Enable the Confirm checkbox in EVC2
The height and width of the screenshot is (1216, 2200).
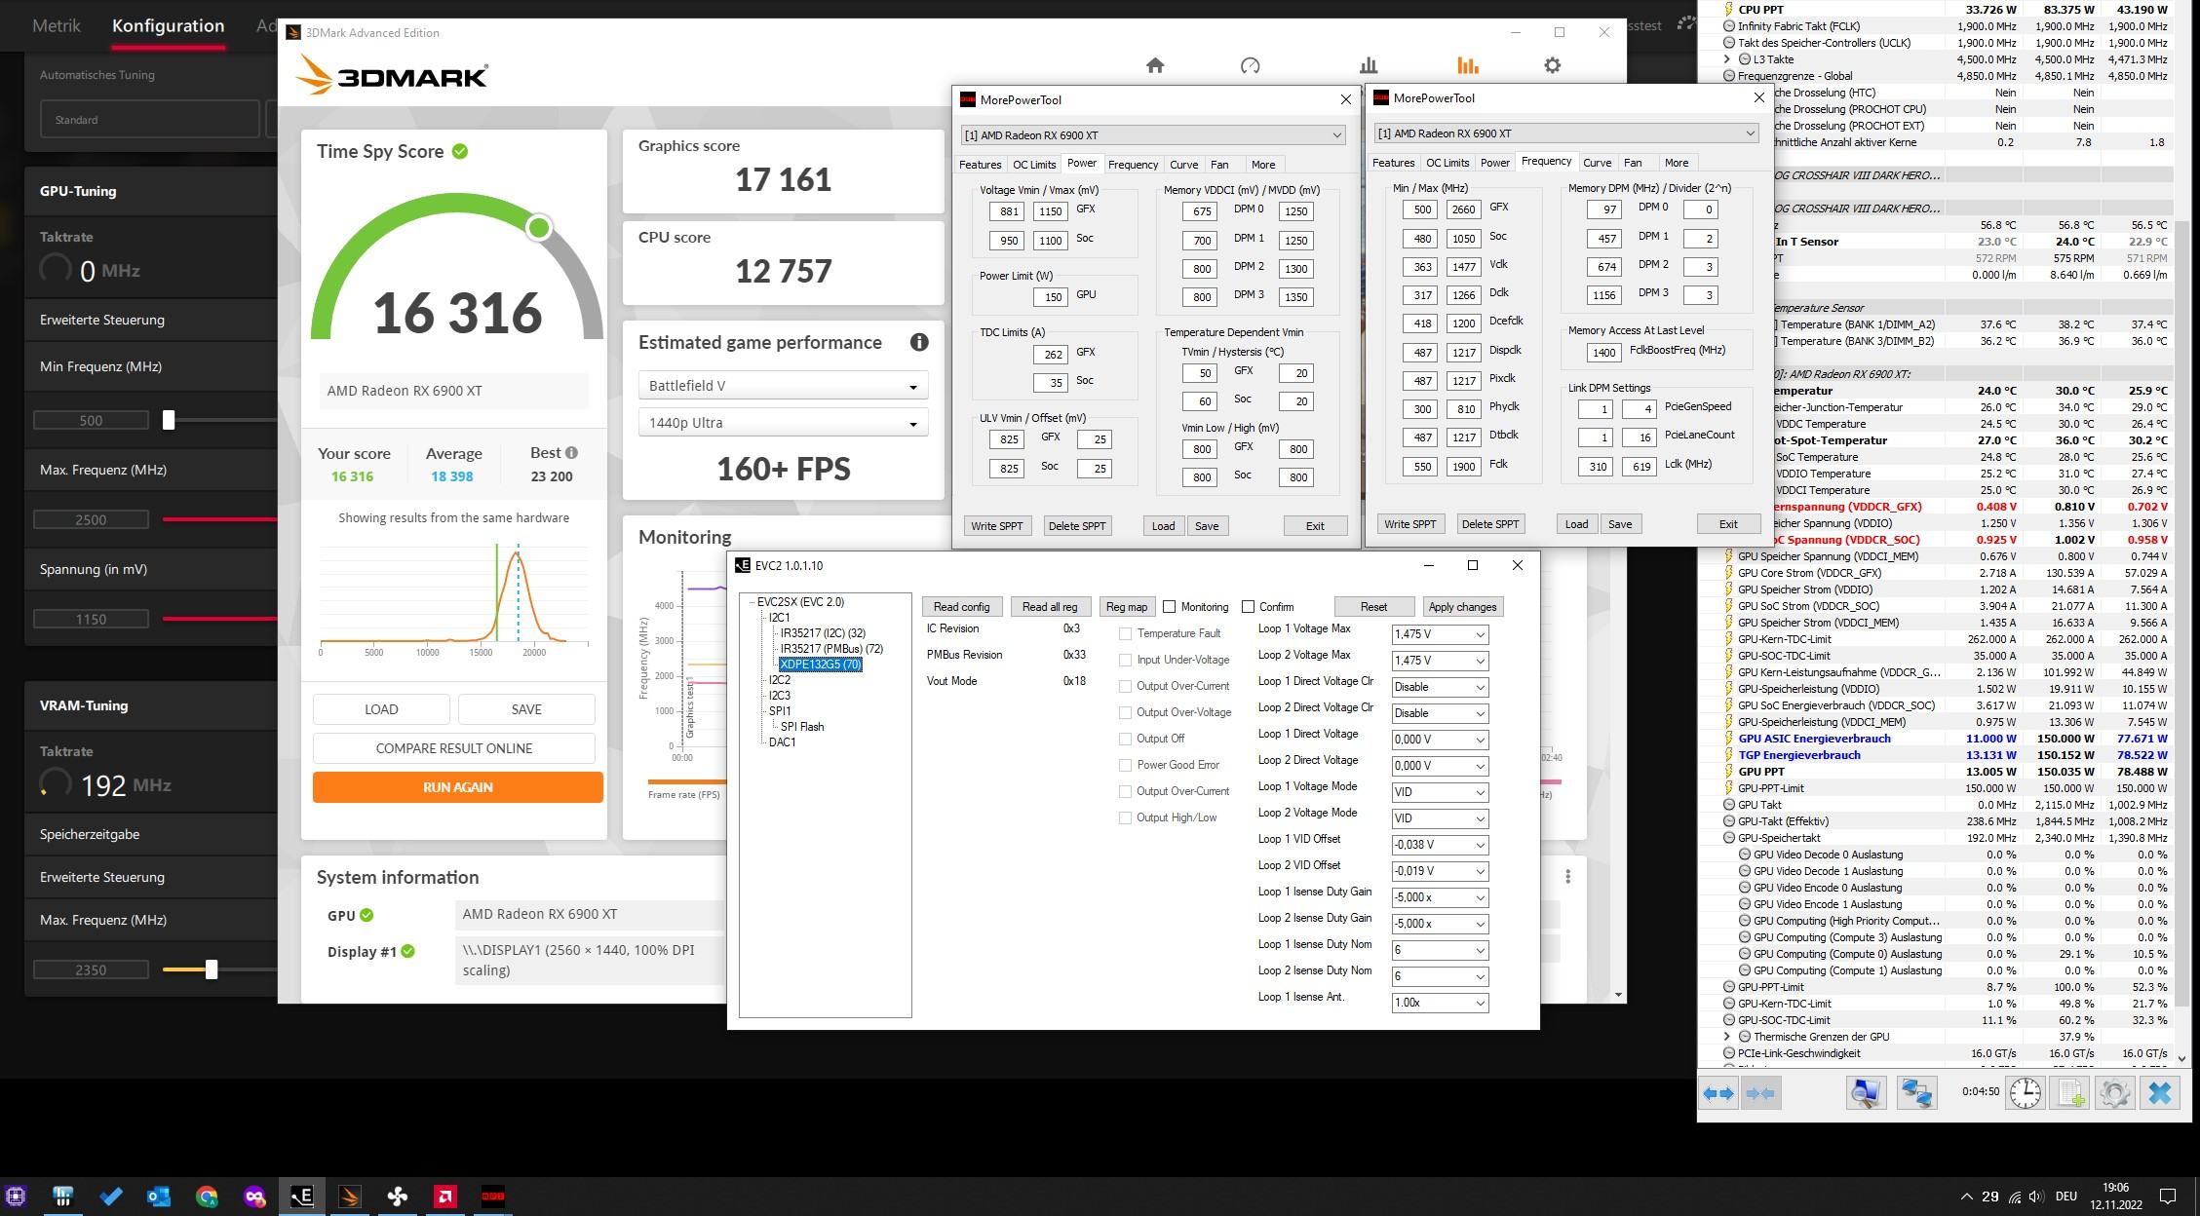pyautogui.click(x=1248, y=606)
